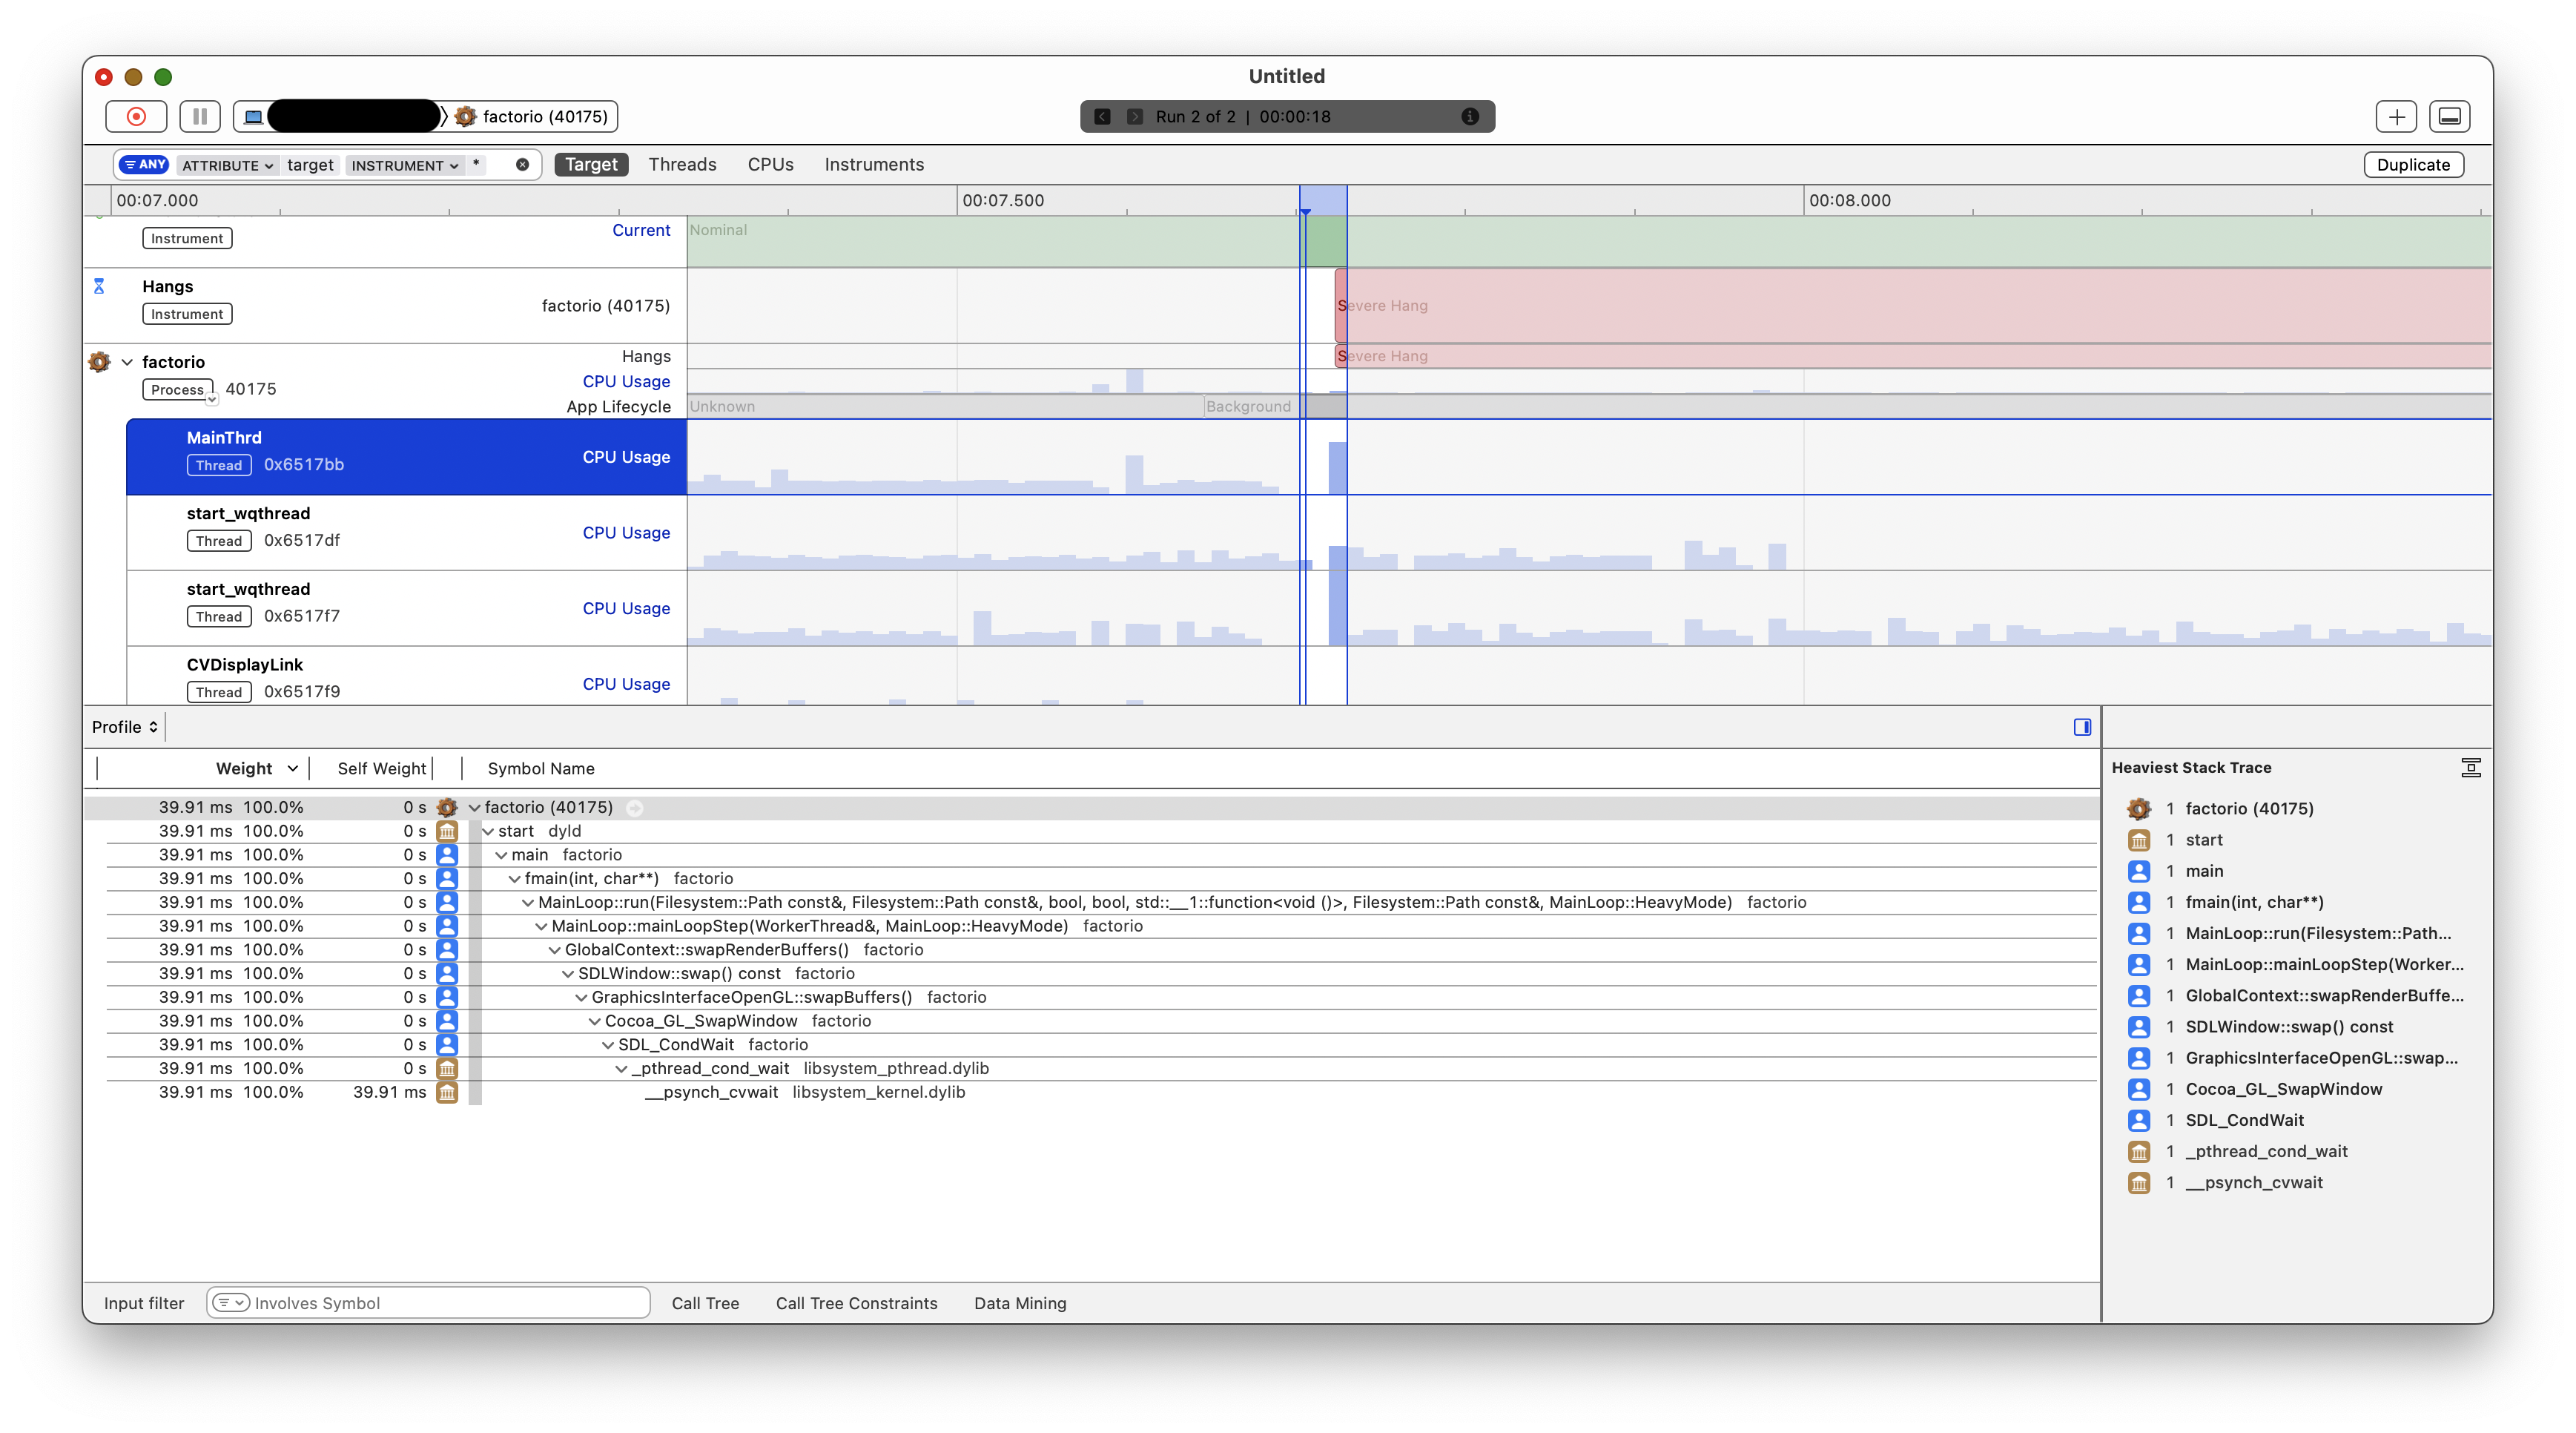The height and width of the screenshot is (1433, 2576).
Task: Open run info circle icon
Action: 1469,116
